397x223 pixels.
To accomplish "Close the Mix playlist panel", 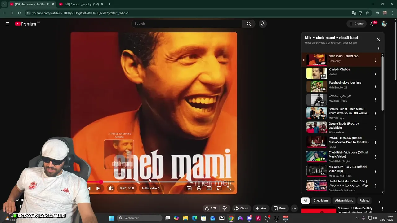I will click(379, 40).
